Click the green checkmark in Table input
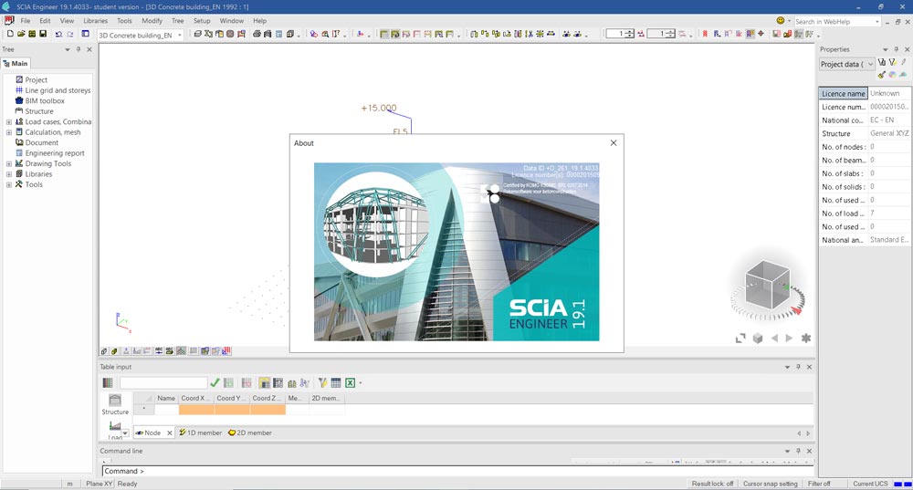 tap(215, 383)
